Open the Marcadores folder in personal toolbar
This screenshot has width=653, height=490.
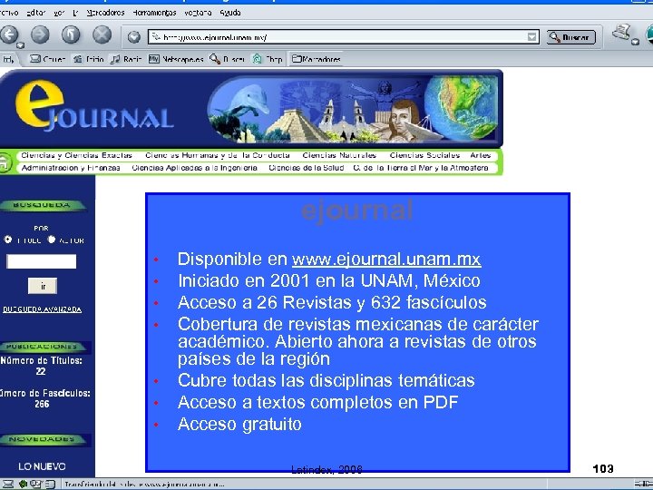(x=317, y=59)
